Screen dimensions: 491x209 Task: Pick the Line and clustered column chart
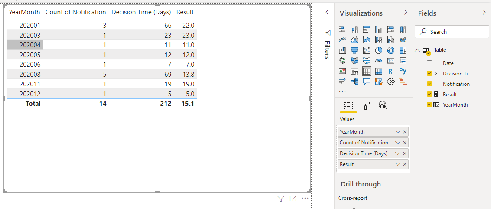click(390, 40)
